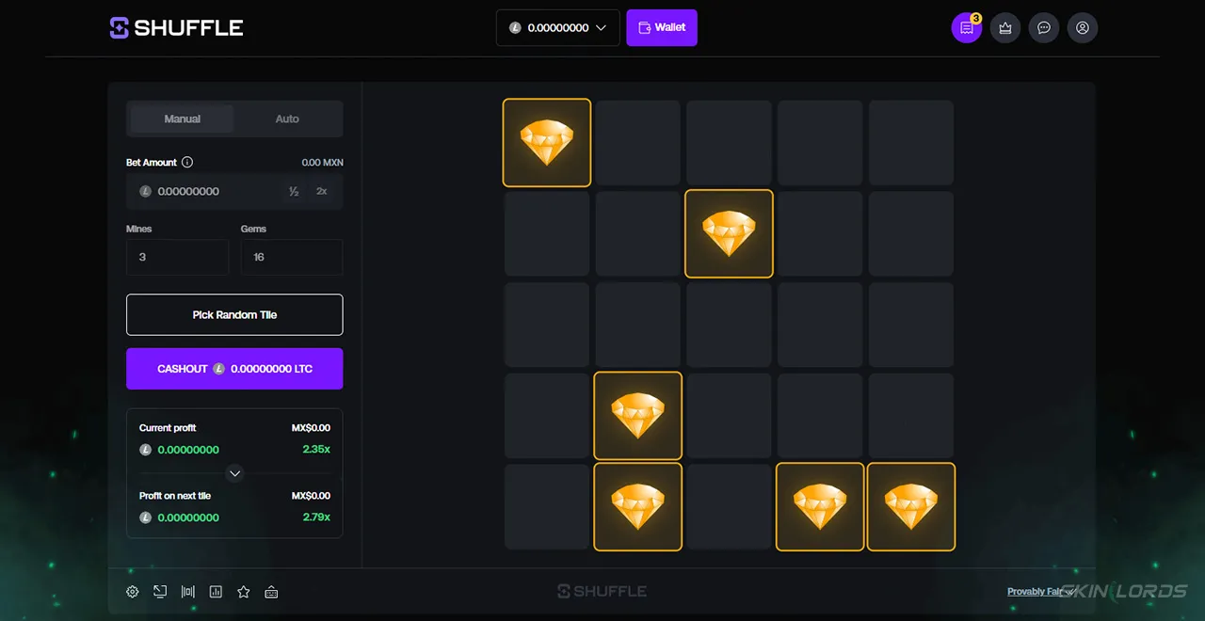Viewport: 1205px width, 621px height.
Task: Reveal the hidden tile in the top-right corner
Action: click(911, 143)
